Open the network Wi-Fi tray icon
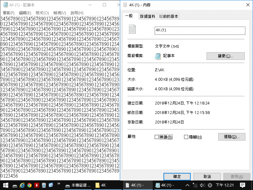The height and width of the screenshot is (190, 253). click(195, 185)
